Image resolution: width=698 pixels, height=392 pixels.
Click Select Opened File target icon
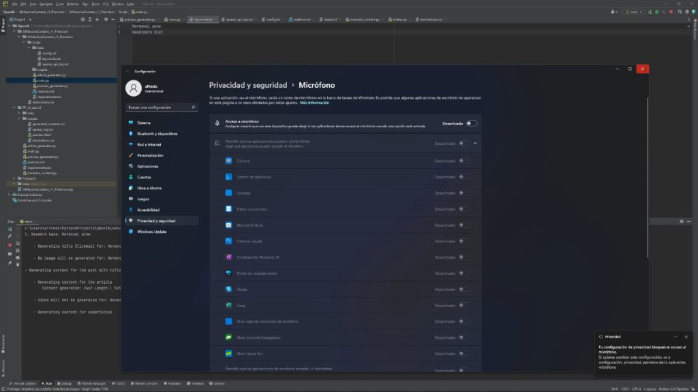coord(82,20)
